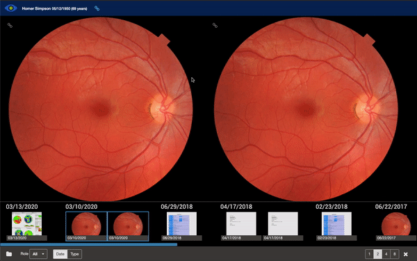Open the 06/29/2018 document thumbnail
This screenshot has width=417, height=261.
[181, 226]
